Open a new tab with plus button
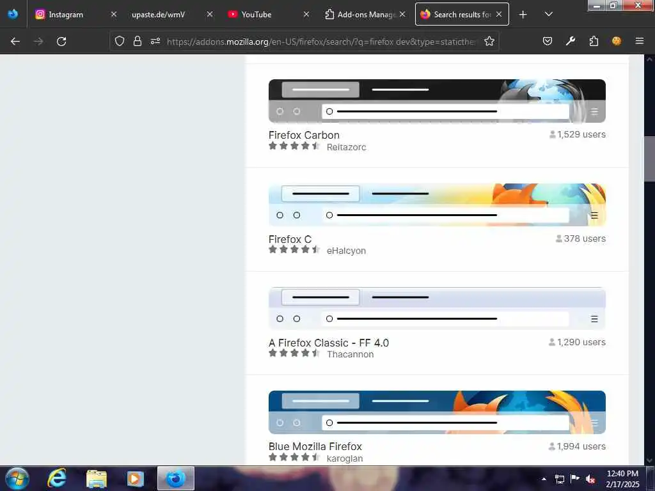 pyautogui.click(x=523, y=15)
